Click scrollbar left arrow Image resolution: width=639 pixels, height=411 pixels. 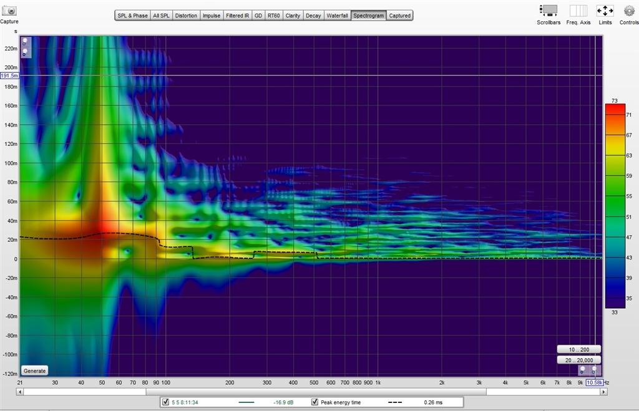tap(19, 392)
